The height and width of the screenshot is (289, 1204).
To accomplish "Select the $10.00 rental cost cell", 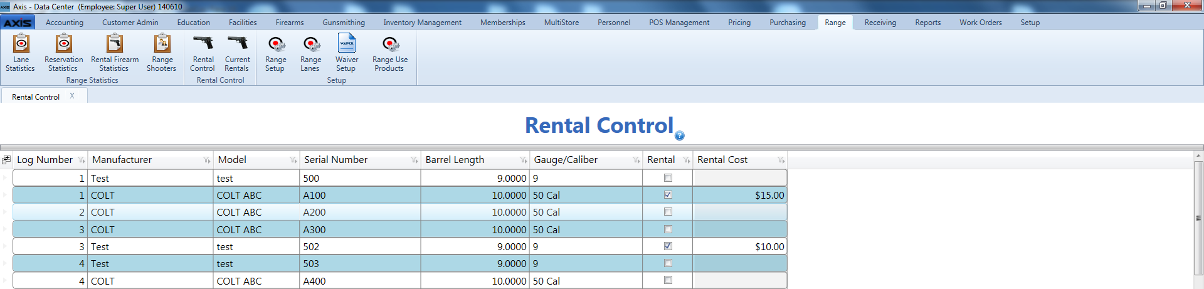I will [x=740, y=246].
